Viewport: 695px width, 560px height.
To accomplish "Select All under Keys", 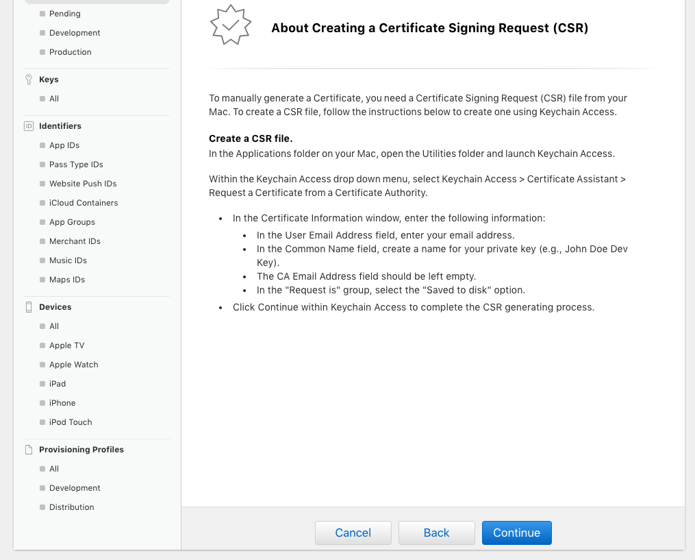I will point(54,99).
